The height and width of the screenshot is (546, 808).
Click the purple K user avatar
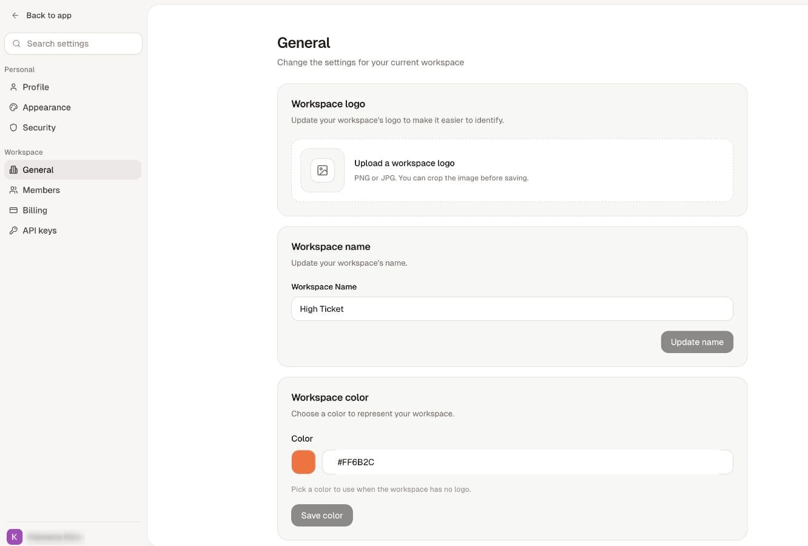pyautogui.click(x=15, y=537)
